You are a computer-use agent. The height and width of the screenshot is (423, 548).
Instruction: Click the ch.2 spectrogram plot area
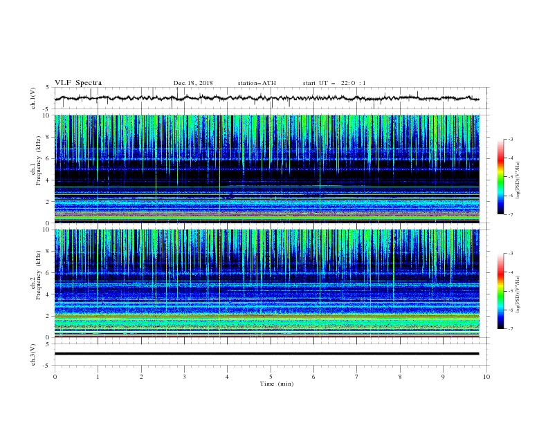click(267, 283)
